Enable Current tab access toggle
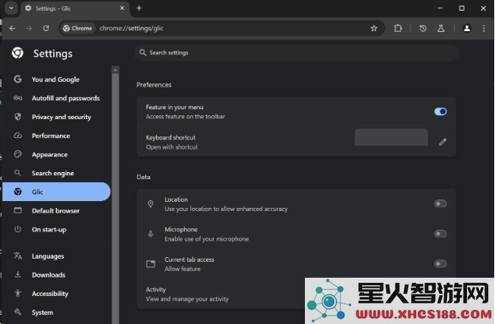The image size is (495, 324). coord(440,264)
